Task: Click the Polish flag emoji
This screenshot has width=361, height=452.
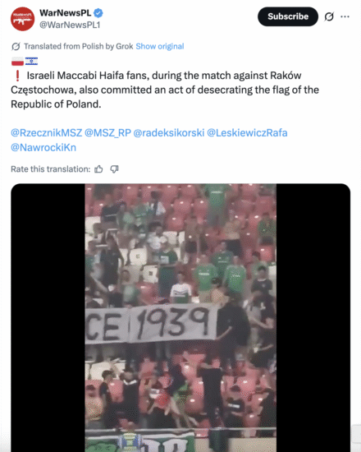Action: click(17, 62)
